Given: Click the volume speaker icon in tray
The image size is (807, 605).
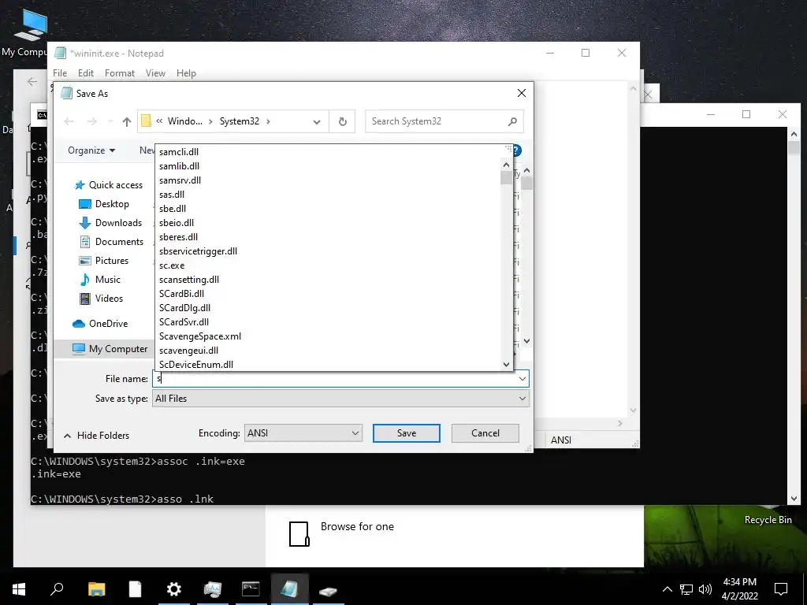Looking at the screenshot, I should coord(705,589).
